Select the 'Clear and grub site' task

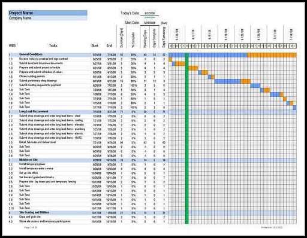pos(30,217)
